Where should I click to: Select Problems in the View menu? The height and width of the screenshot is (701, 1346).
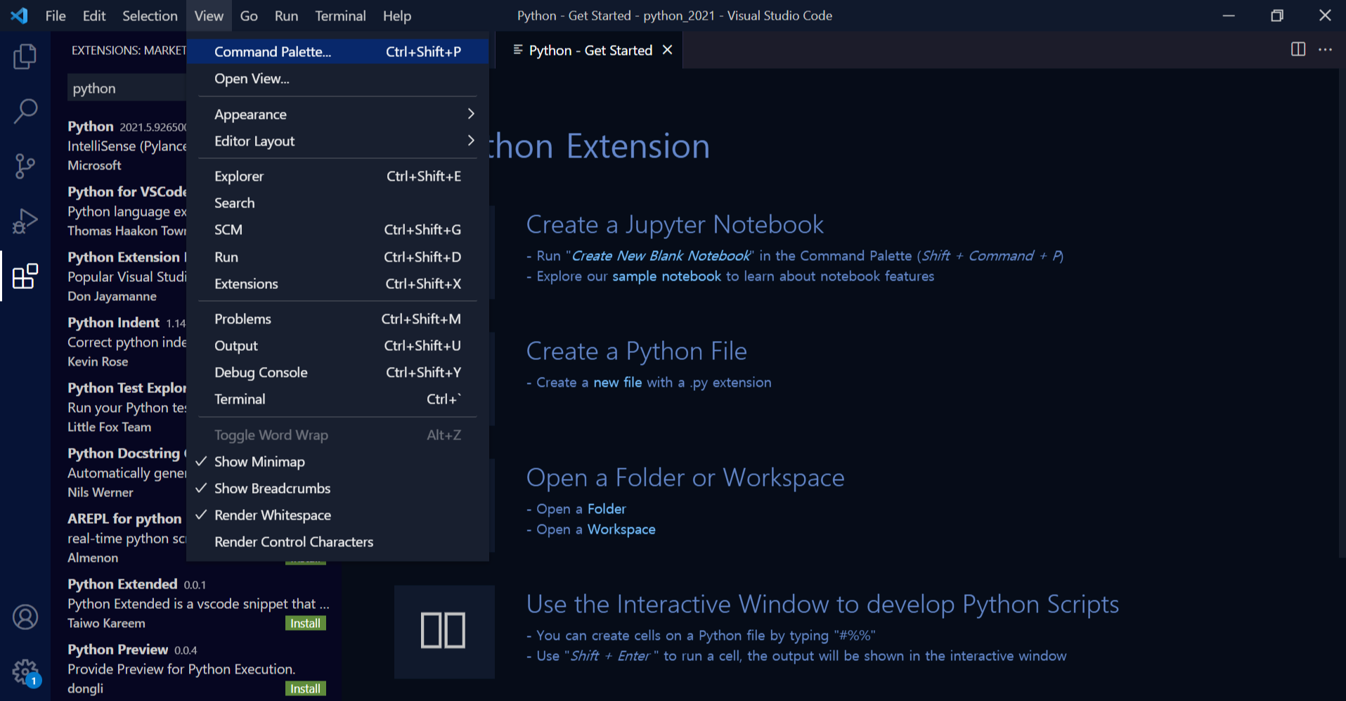[x=338, y=319]
